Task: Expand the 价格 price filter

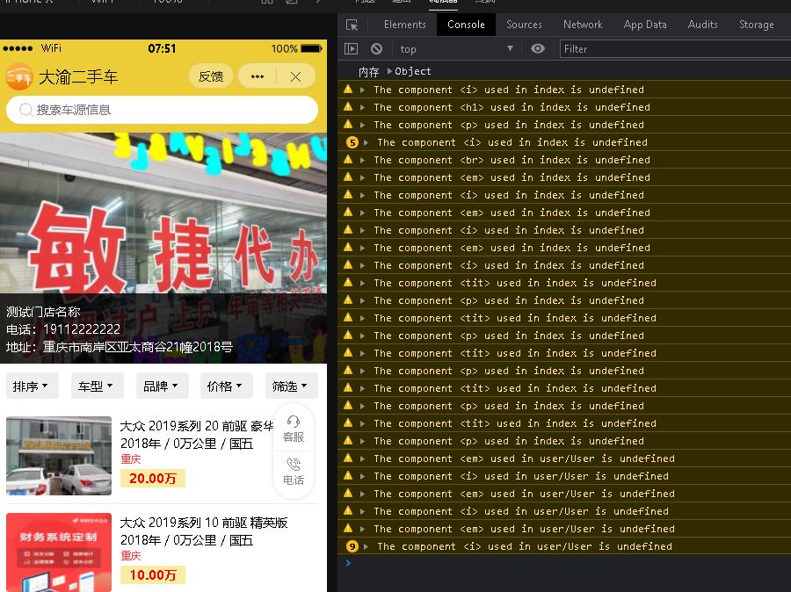Action: [226, 386]
